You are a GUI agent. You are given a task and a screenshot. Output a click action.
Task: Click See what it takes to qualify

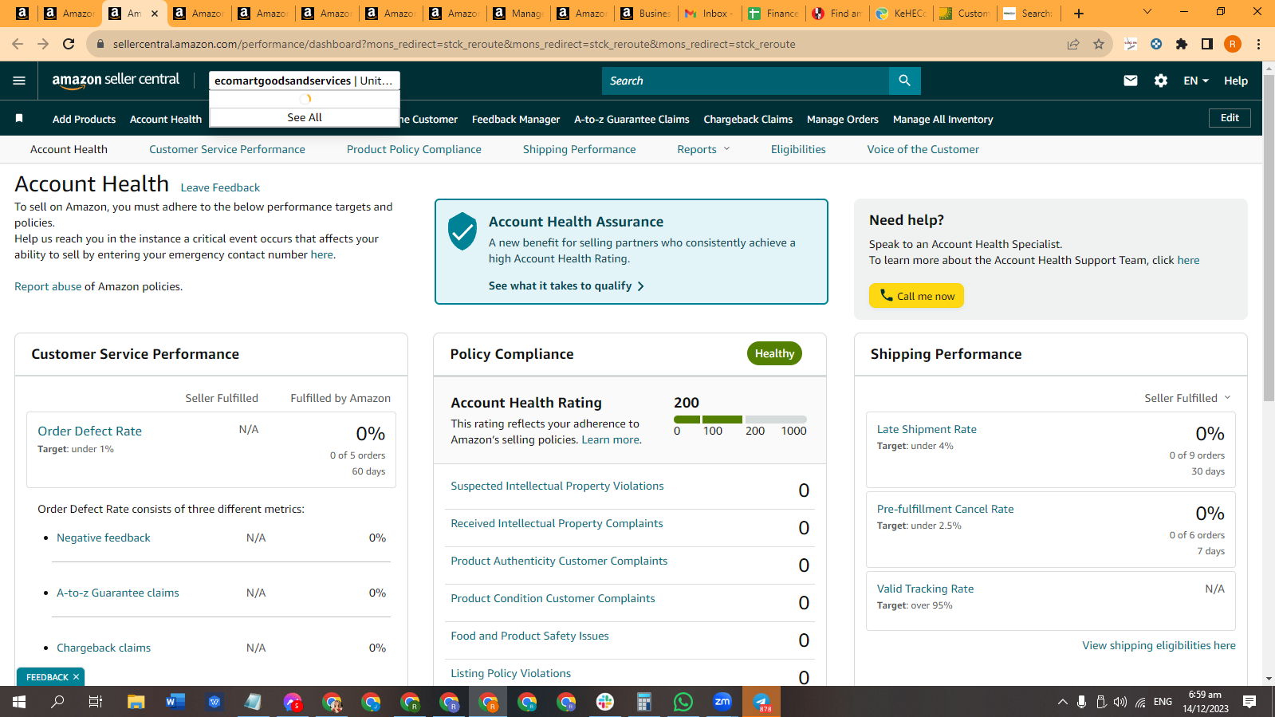point(566,286)
